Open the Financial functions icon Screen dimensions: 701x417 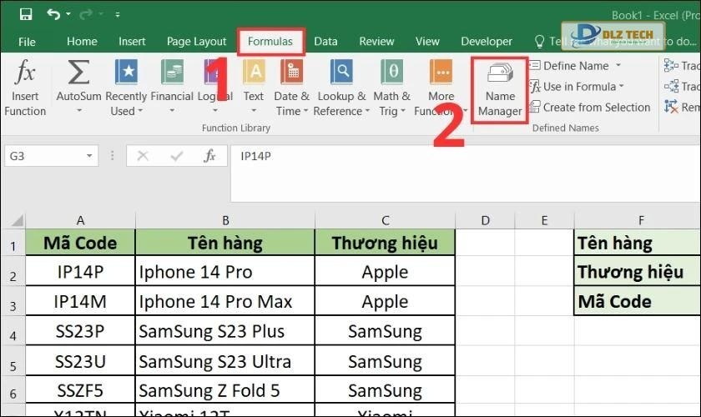tap(172, 75)
